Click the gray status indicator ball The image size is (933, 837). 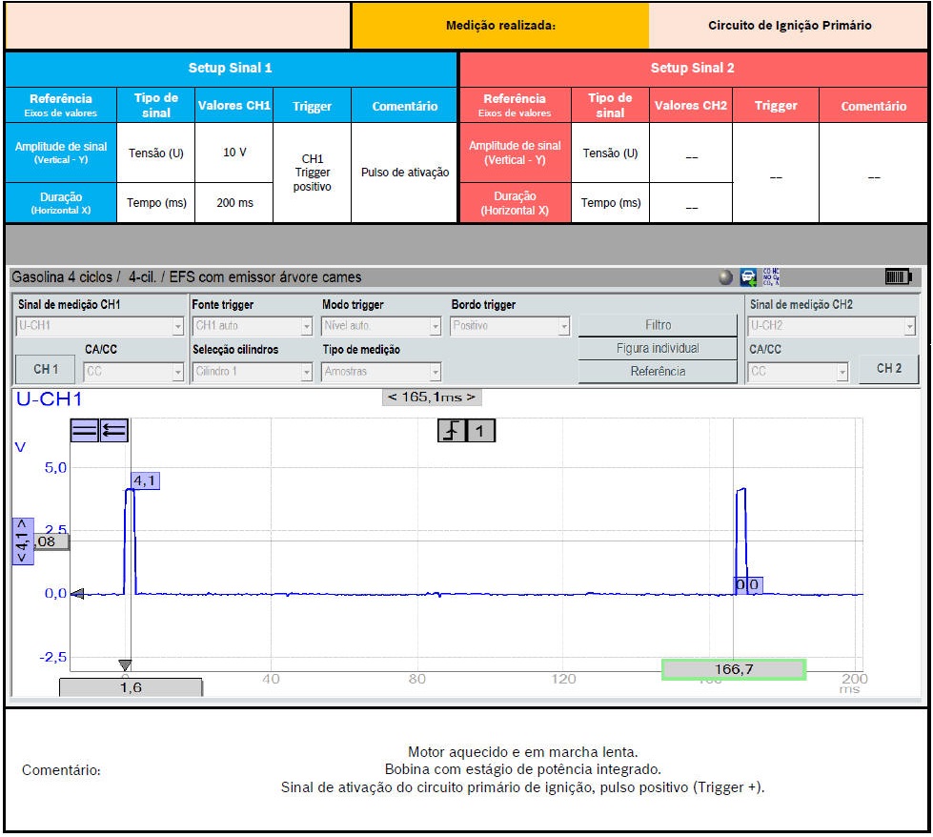click(726, 277)
